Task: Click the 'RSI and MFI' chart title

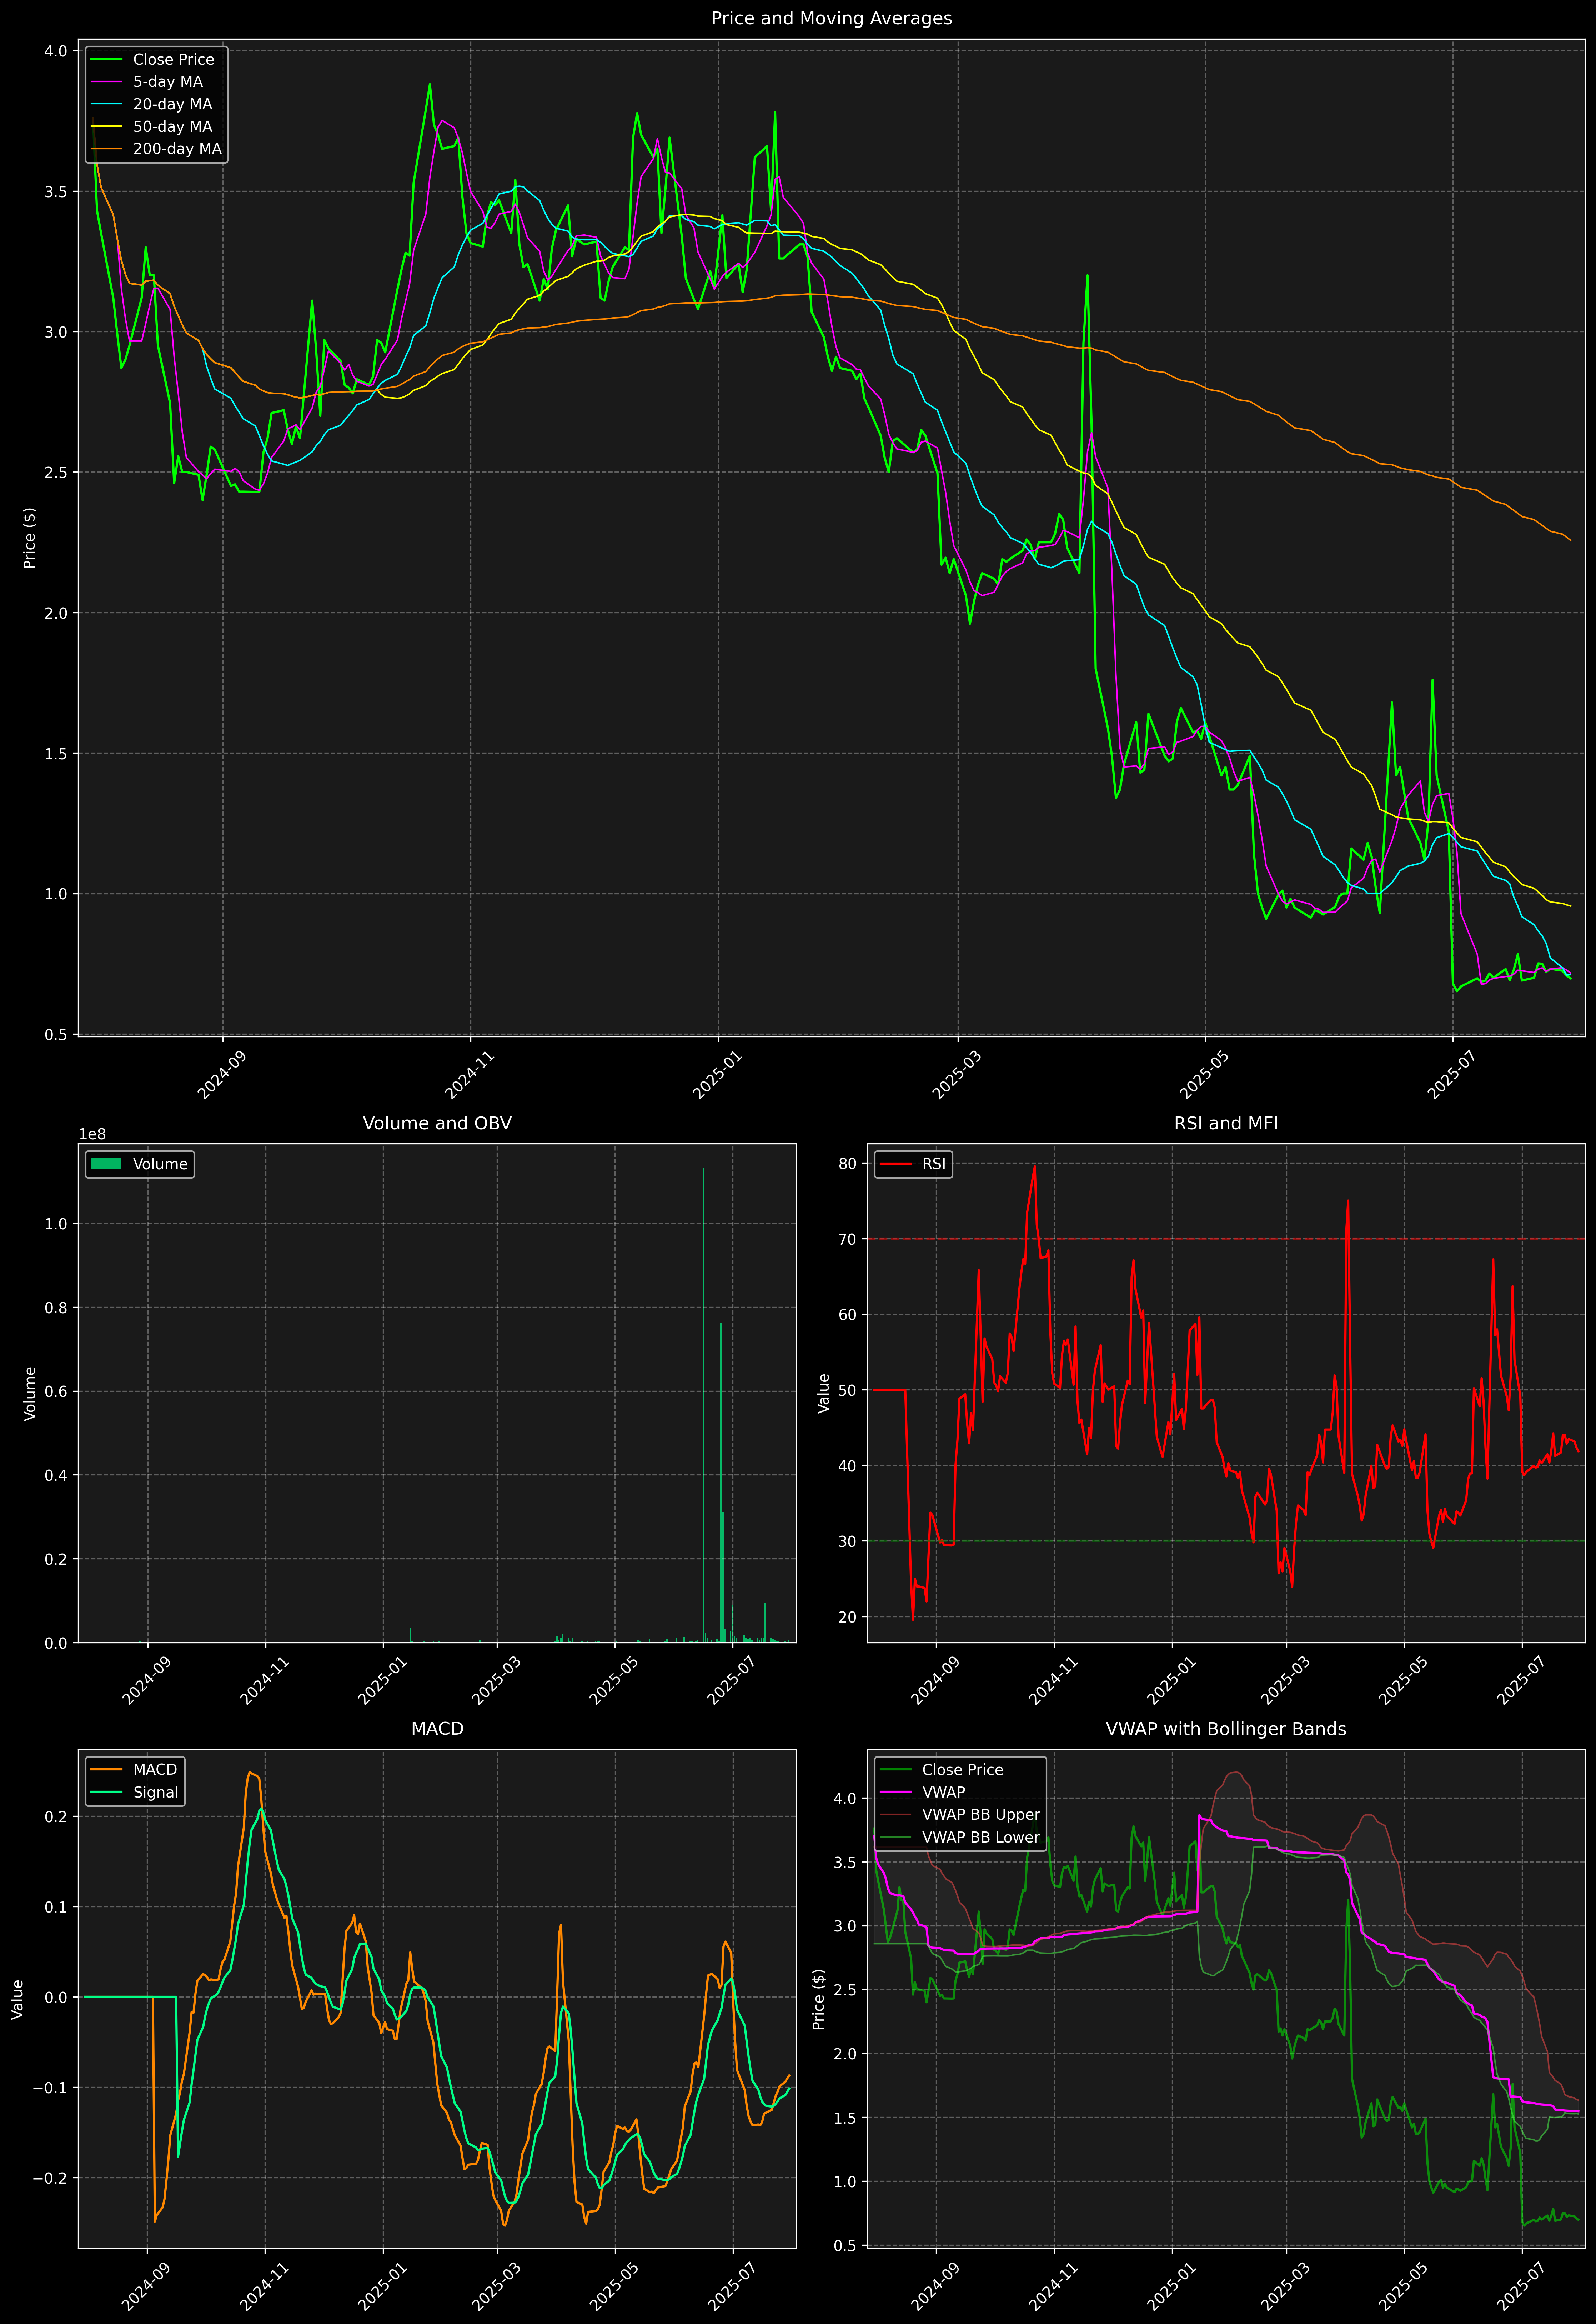Action: point(1226,1123)
